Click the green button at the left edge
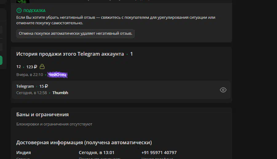The width and height of the screenshot is (277, 159). [x=1, y=60]
